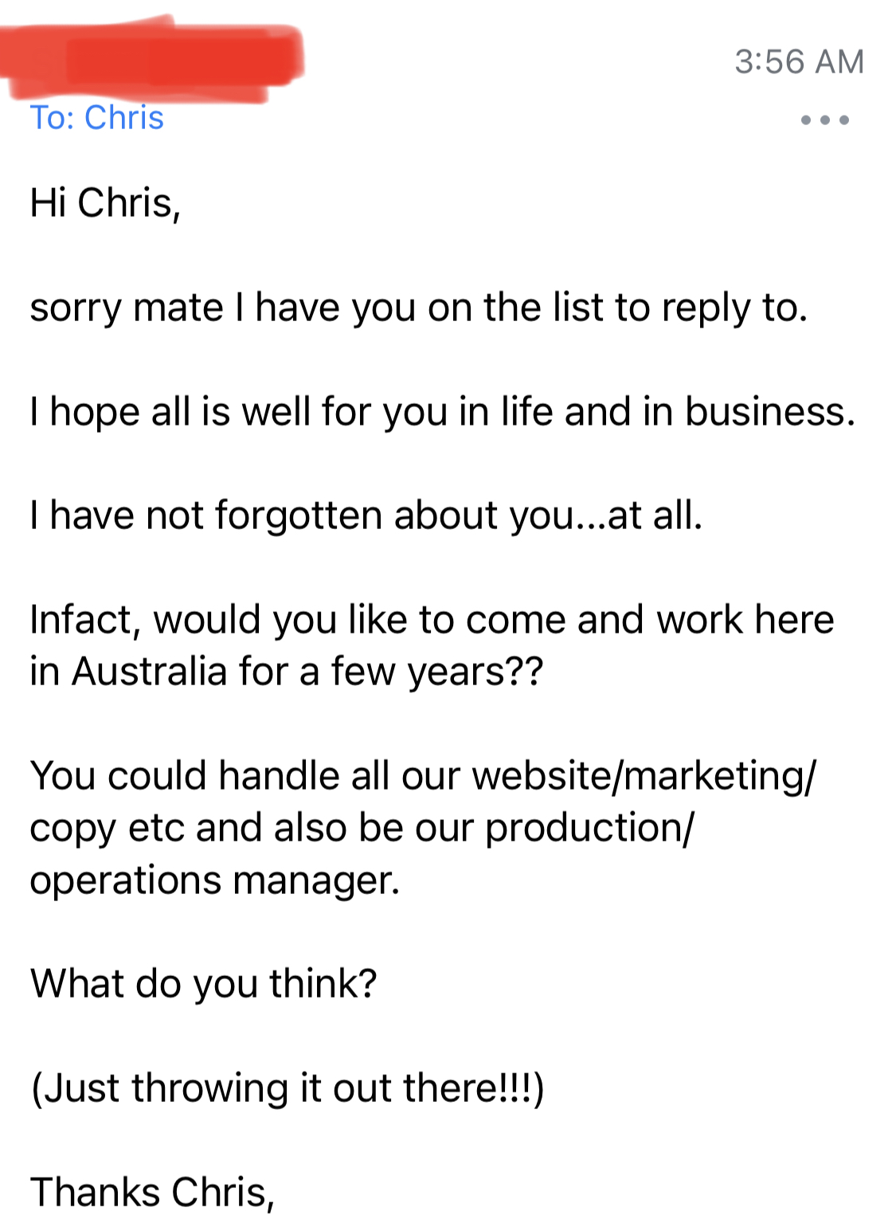
Task: Tap the "Infact, would you like" line
Action: (432, 620)
